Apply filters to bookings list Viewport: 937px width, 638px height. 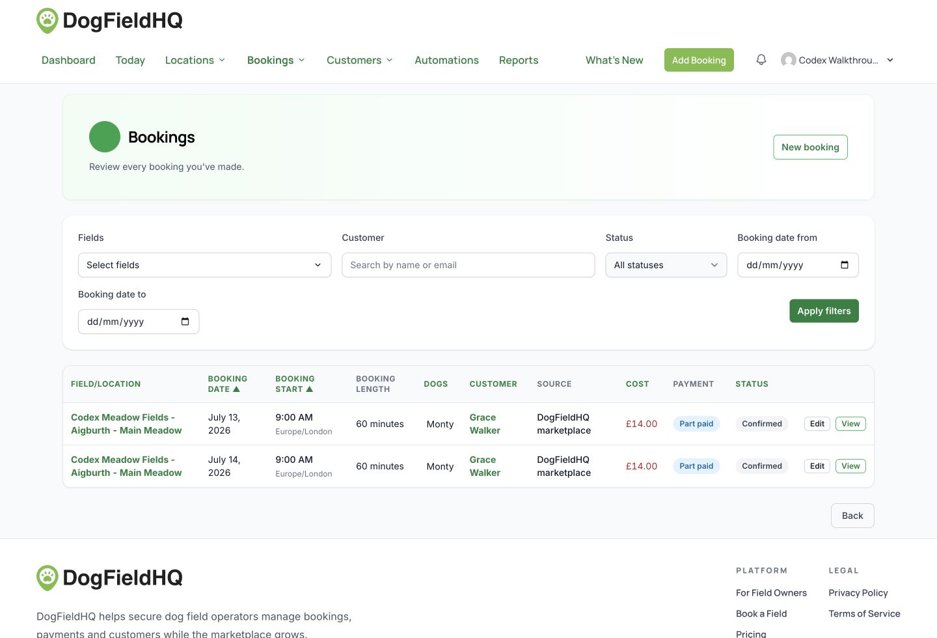tap(824, 311)
